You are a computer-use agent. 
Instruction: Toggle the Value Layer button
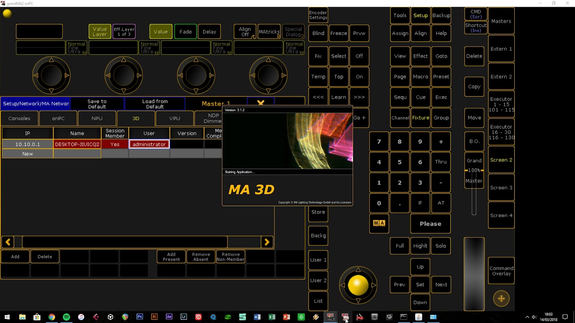[100, 32]
